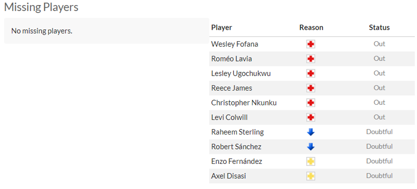Select the Enzo Fernández player name

click(x=237, y=161)
